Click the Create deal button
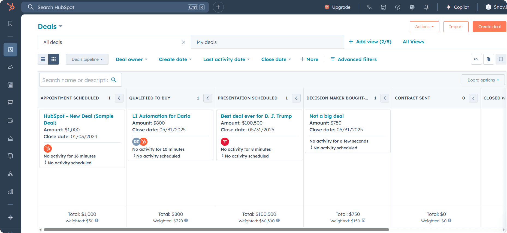The width and height of the screenshot is (507, 233). pos(489,27)
